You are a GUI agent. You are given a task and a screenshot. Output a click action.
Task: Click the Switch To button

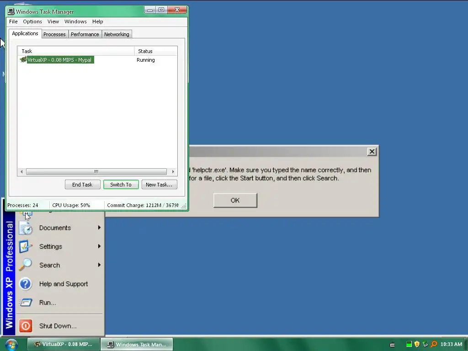pos(121,185)
